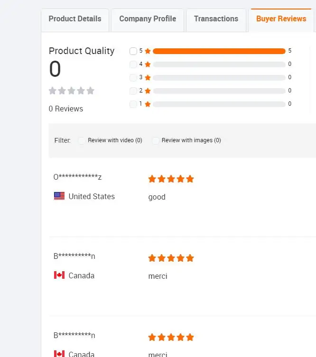Image resolution: width=316 pixels, height=357 pixels.
Task: Click the five-star rating on the 'good' review
Action: (x=171, y=179)
